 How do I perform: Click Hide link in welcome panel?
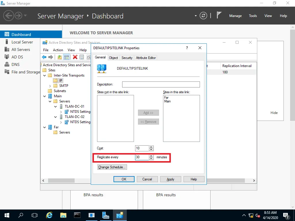(274, 113)
